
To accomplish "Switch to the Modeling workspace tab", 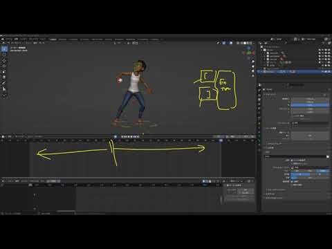I will (62, 39).
